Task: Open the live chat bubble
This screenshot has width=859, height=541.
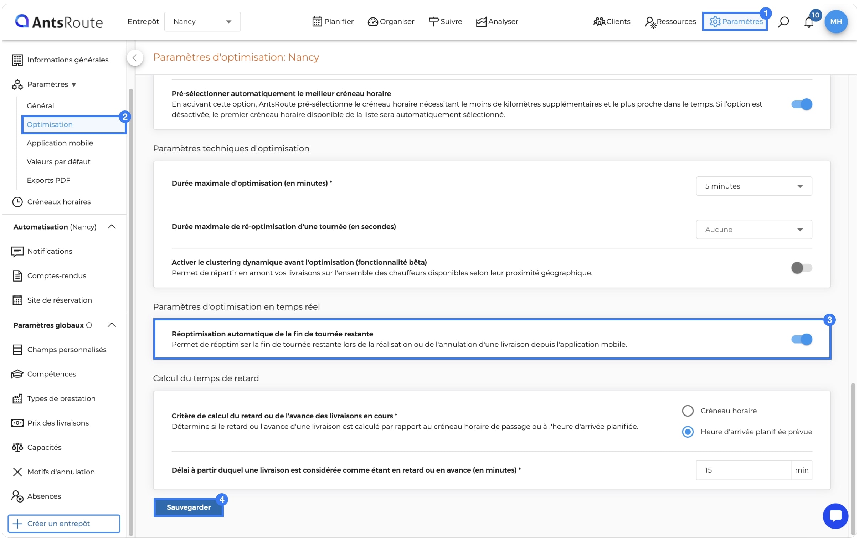Action: (835, 516)
